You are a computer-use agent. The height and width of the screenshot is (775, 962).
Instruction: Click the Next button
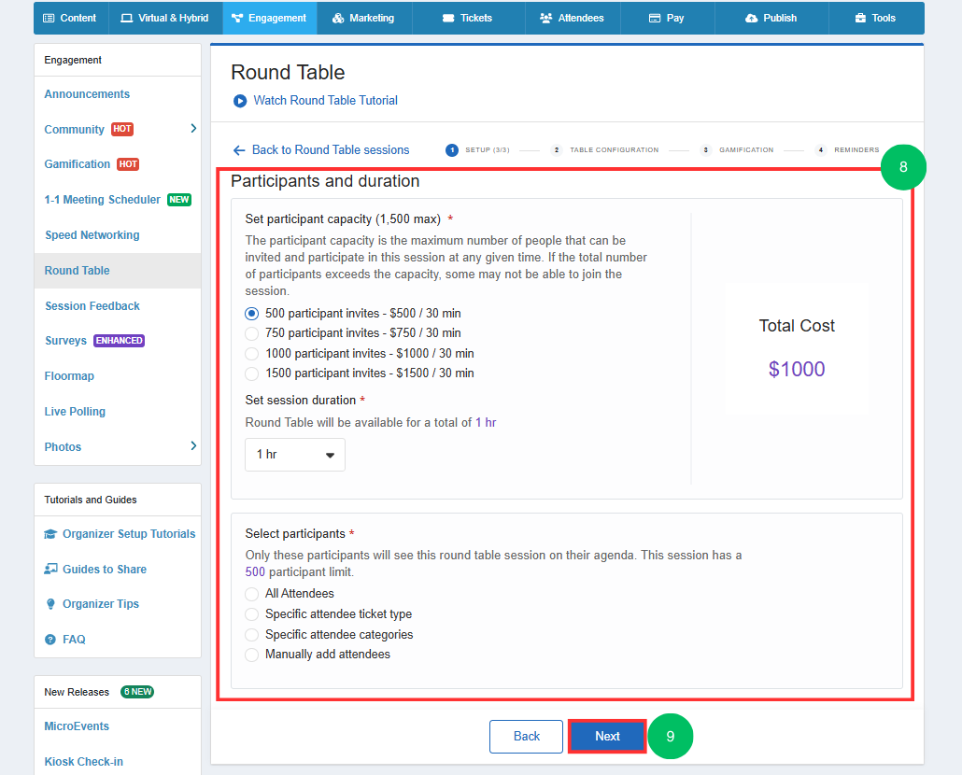(x=607, y=737)
